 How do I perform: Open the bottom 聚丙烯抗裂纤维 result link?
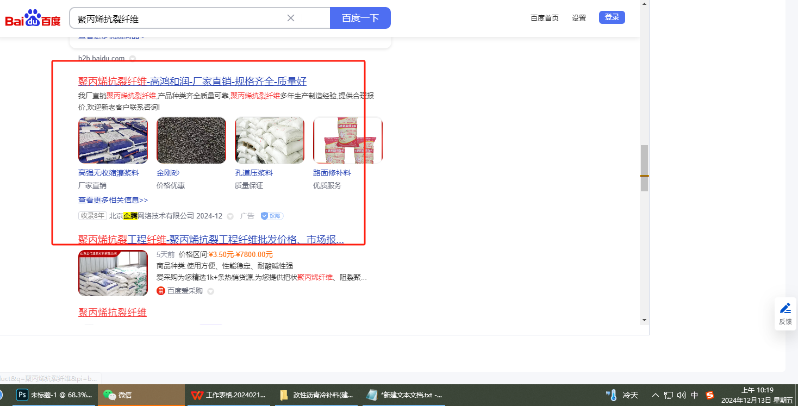pyautogui.click(x=113, y=313)
